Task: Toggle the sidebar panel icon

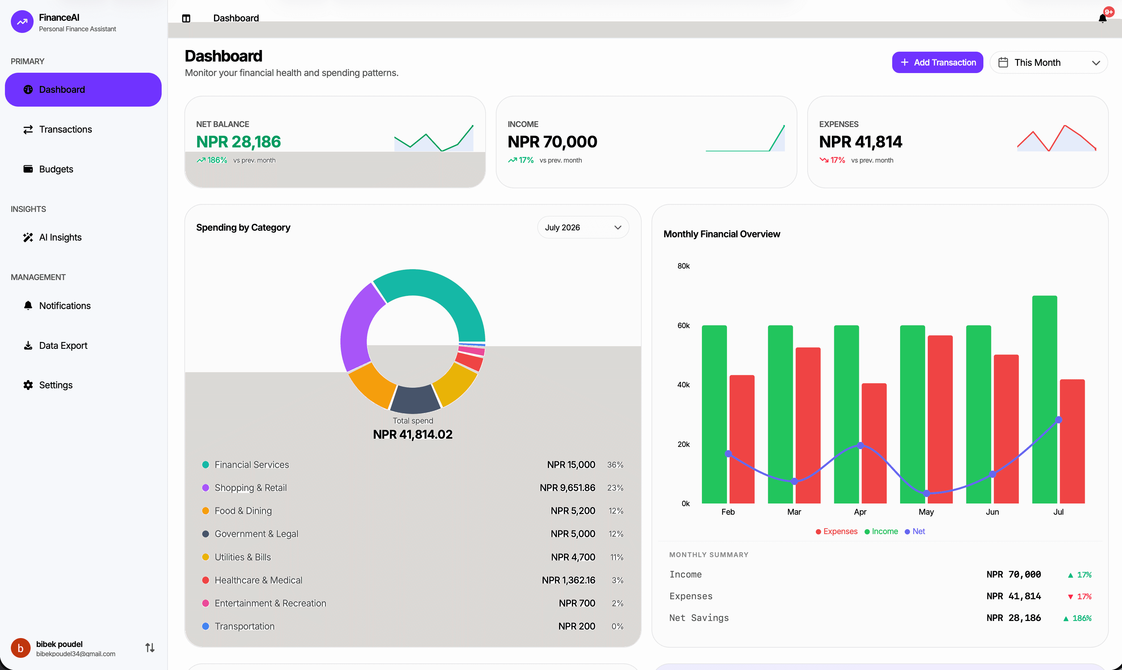Action: tap(186, 18)
